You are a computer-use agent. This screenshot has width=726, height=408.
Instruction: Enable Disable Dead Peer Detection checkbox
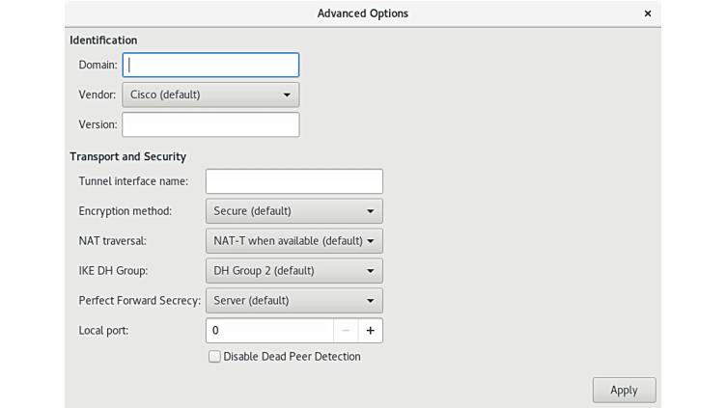pos(214,357)
